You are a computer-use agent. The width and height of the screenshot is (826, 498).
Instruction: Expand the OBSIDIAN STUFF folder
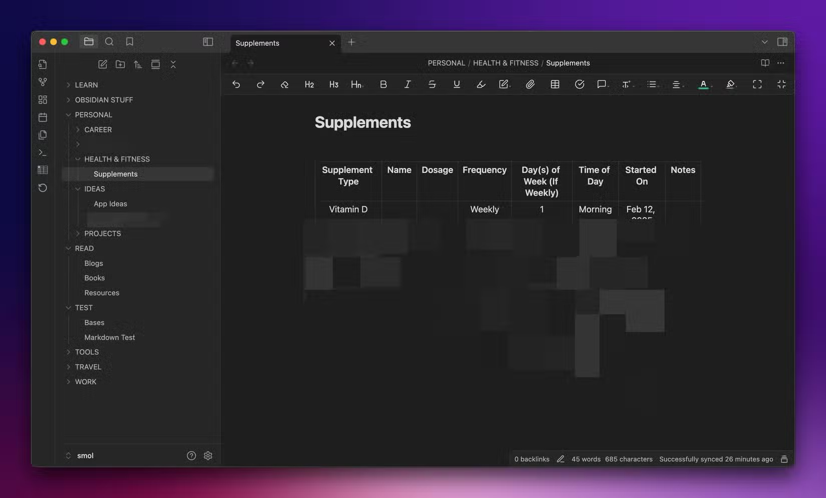(x=69, y=99)
